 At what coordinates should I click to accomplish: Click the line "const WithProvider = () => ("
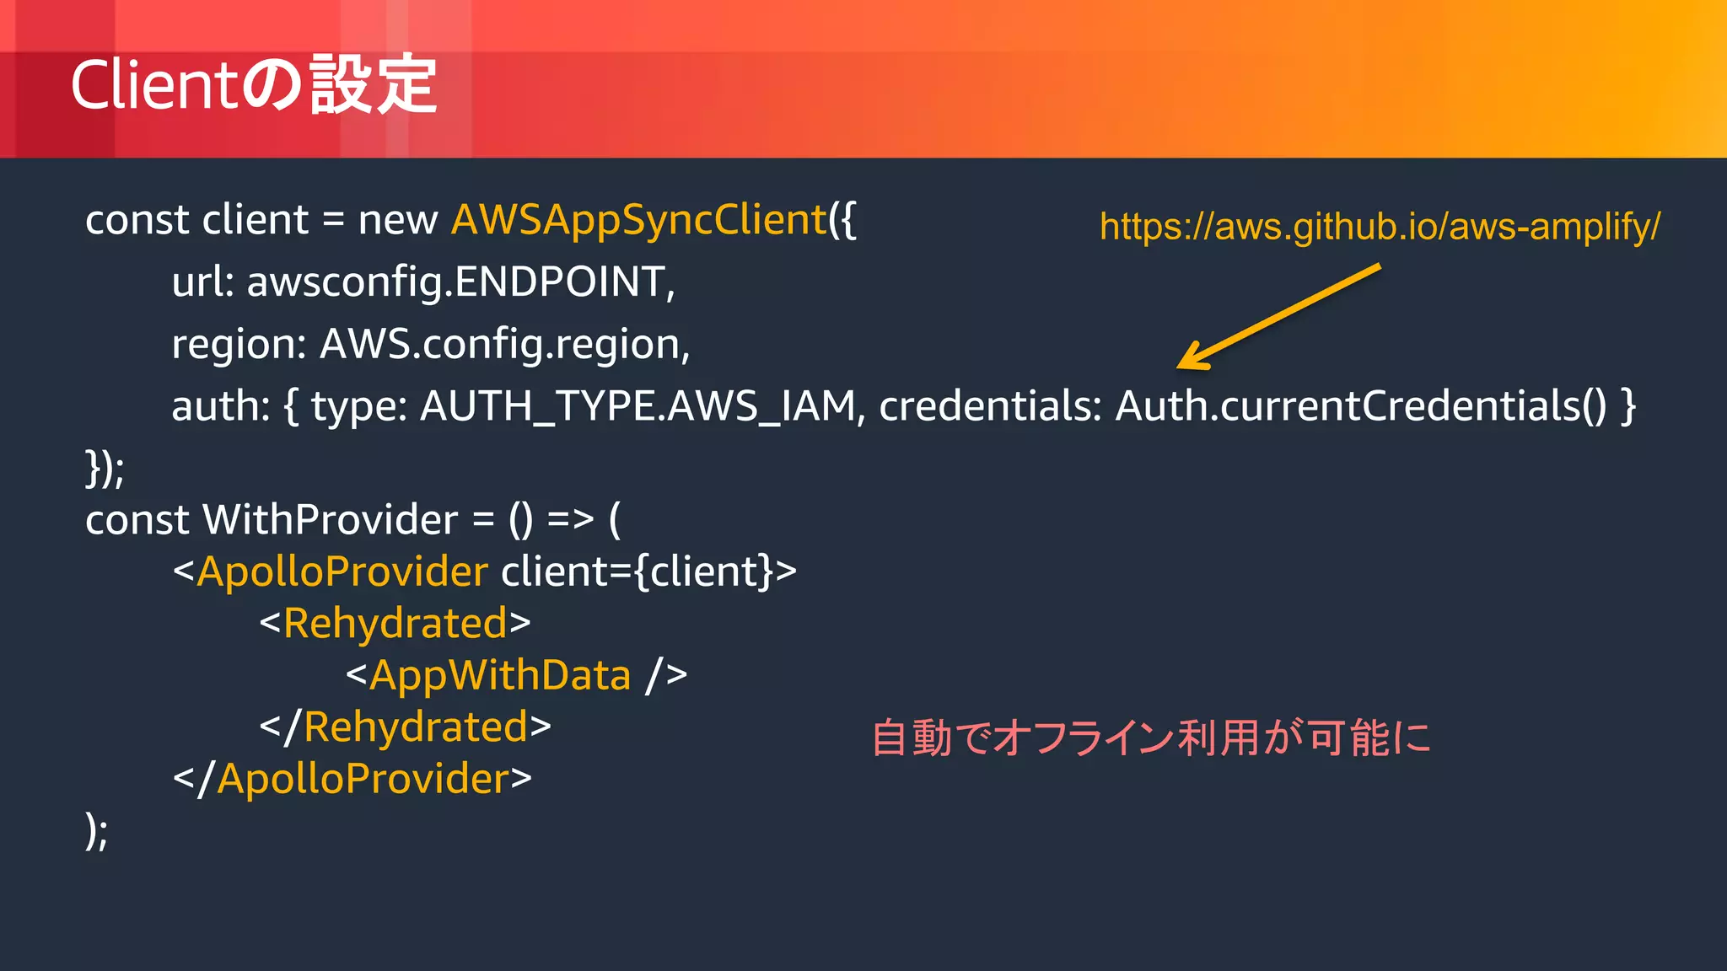(x=353, y=519)
